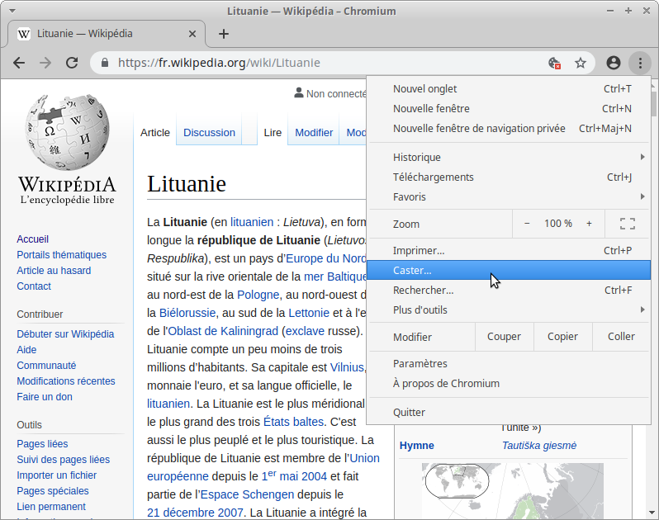Viewport: 659px width, 520px height.
Task: Expand Plus d'outils submenu
Action: click(508, 310)
